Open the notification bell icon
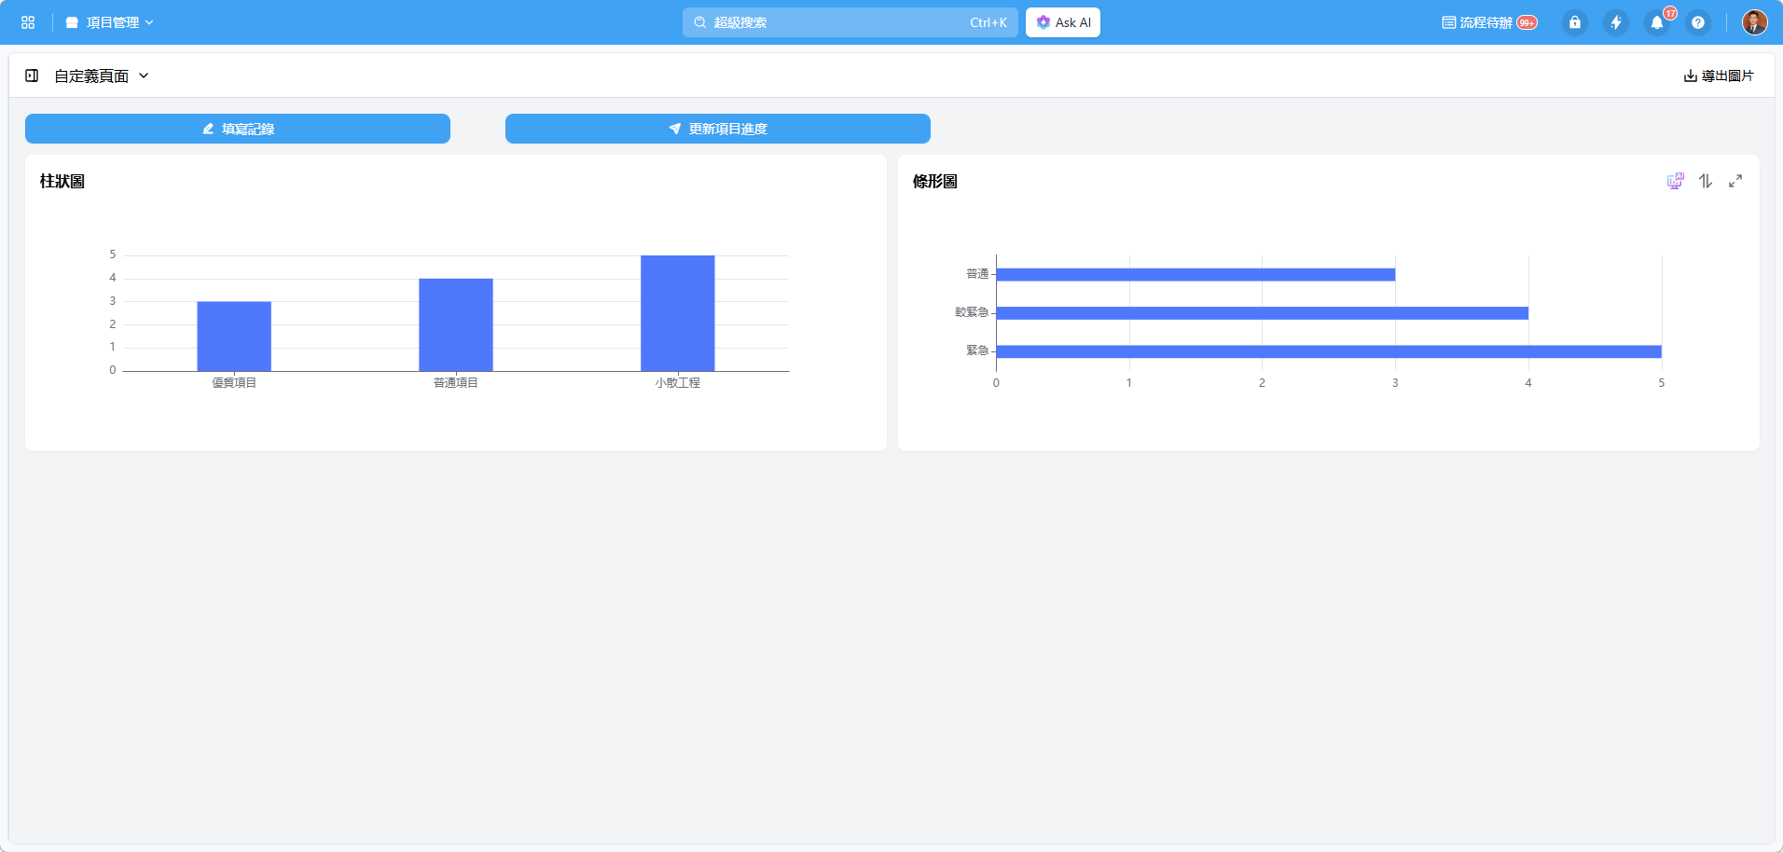 pyautogui.click(x=1657, y=22)
